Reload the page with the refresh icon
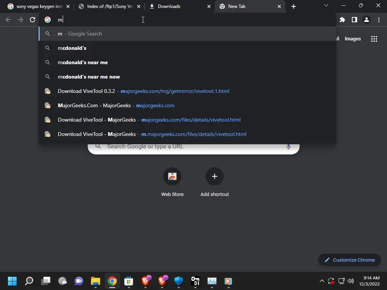The image size is (387, 290). click(33, 20)
